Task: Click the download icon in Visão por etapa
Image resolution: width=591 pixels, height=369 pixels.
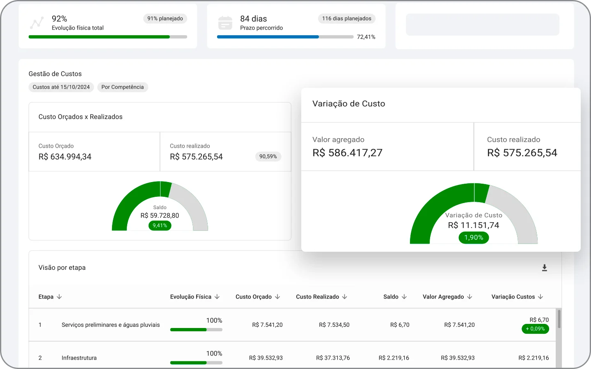Action: 545,268
